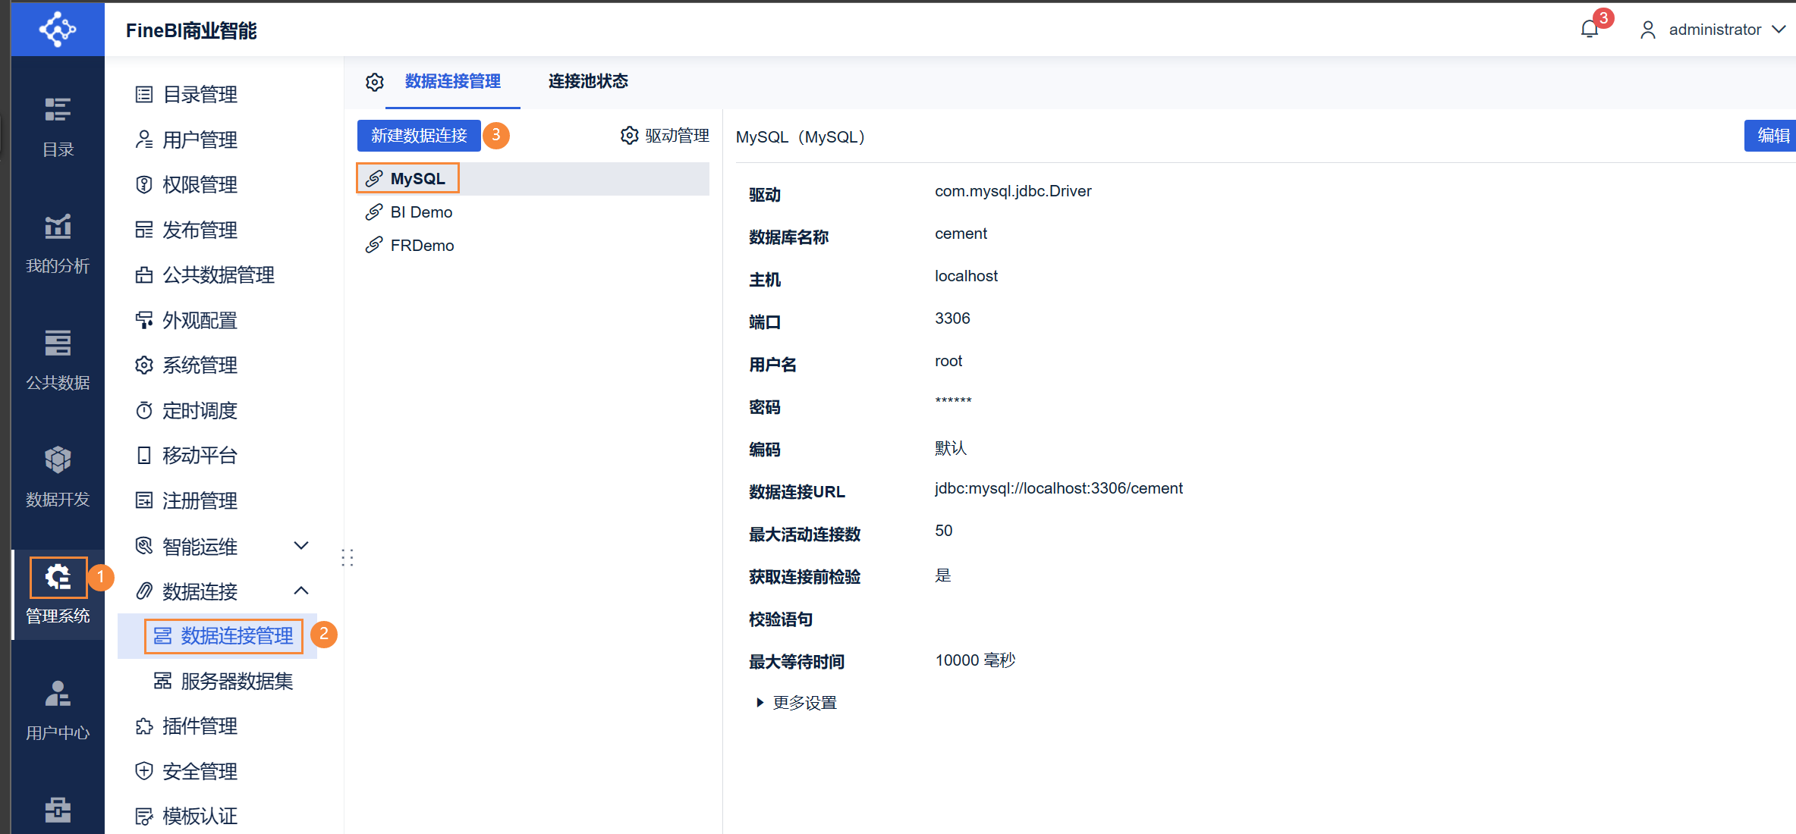Click the link icon of BI Demo
1796x834 pixels.
click(x=374, y=212)
